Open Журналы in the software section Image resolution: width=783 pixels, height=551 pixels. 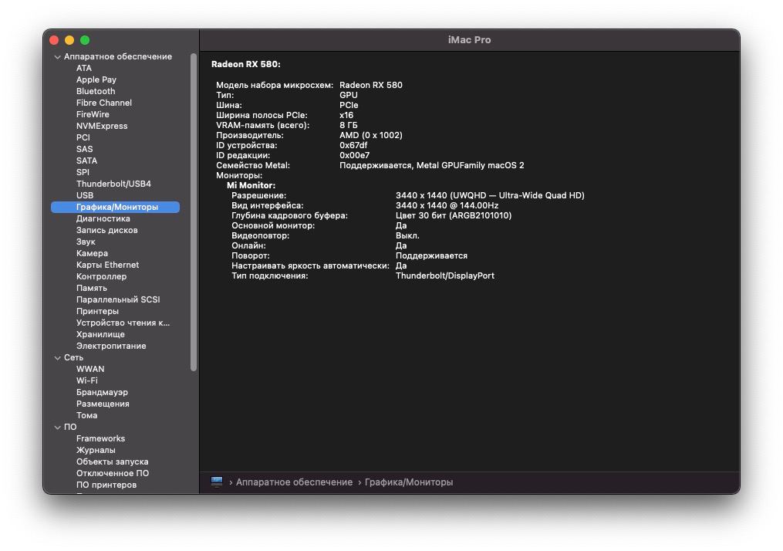tap(96, 450)
